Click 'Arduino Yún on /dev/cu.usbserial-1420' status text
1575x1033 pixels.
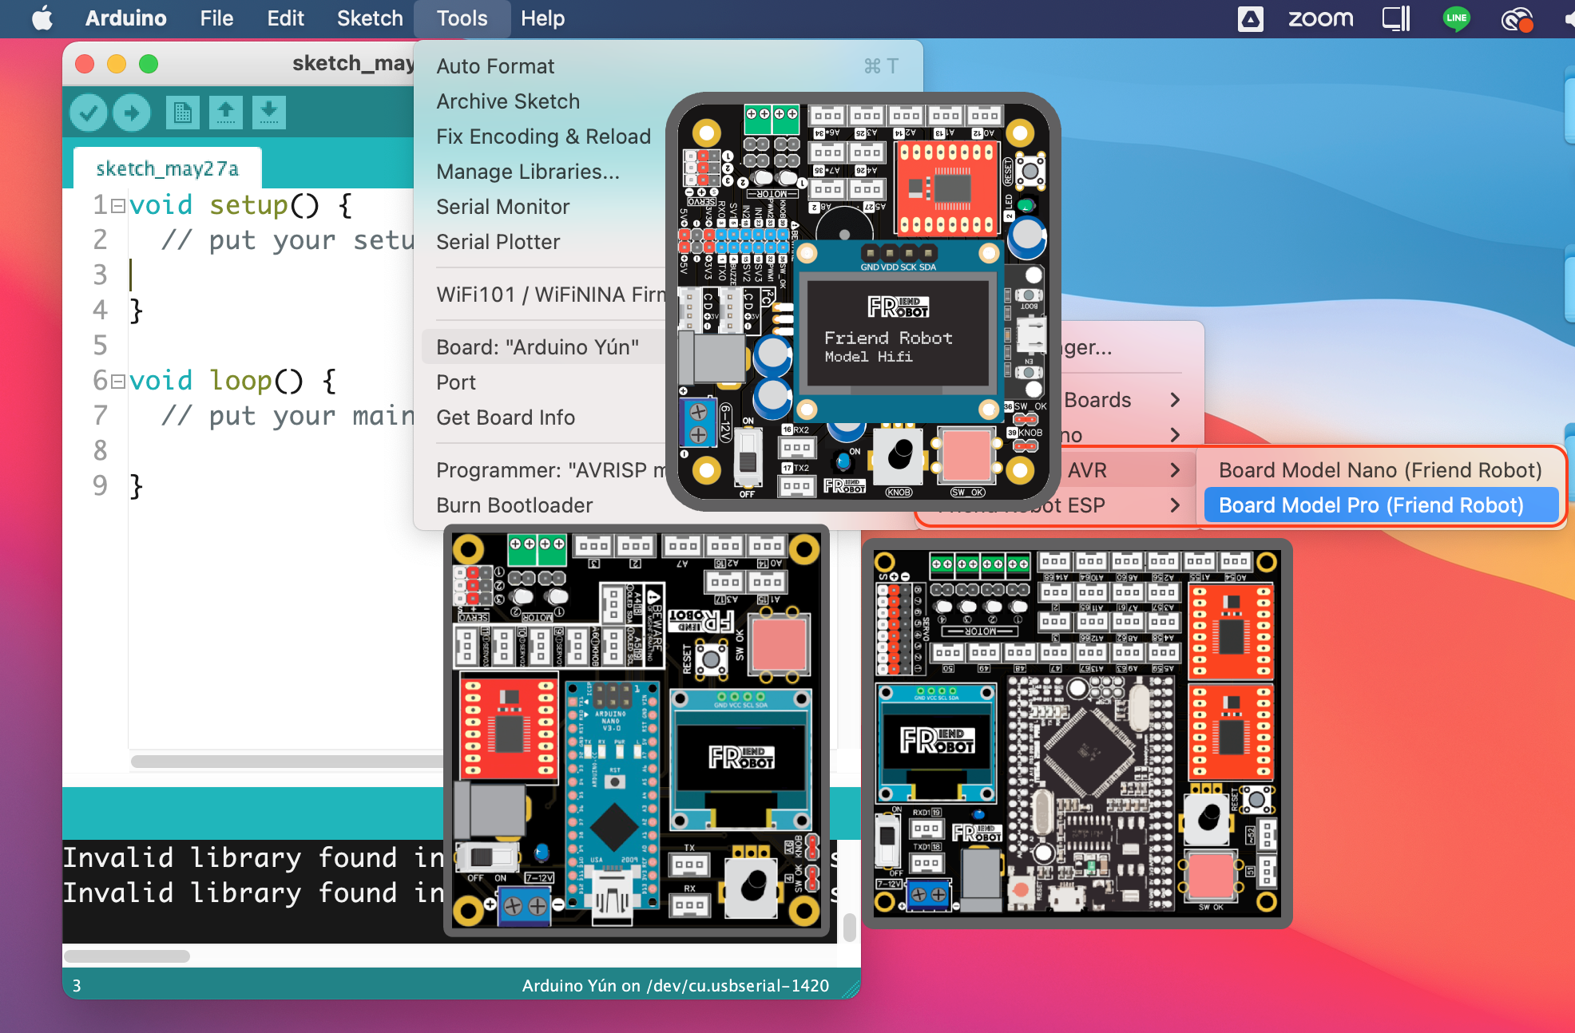click(x=676, y=986)
